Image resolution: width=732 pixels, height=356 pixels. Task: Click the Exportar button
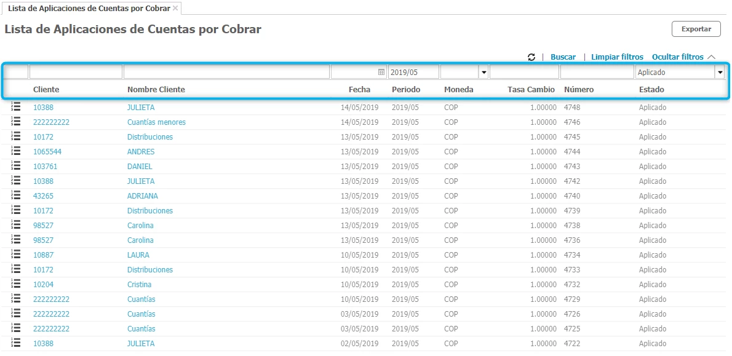click(x=696, y=29)
